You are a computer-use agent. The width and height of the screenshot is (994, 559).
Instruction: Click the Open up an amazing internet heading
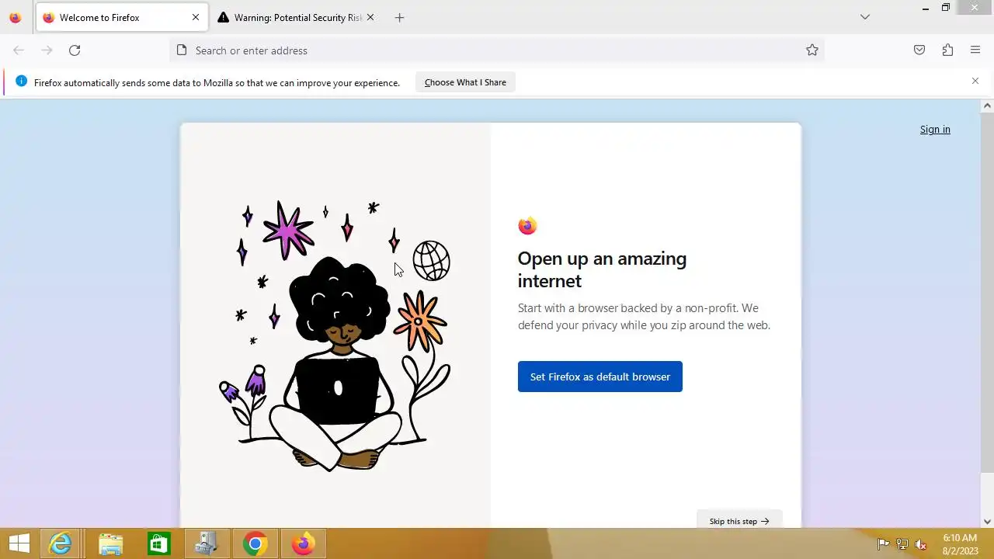click(602, 269)
